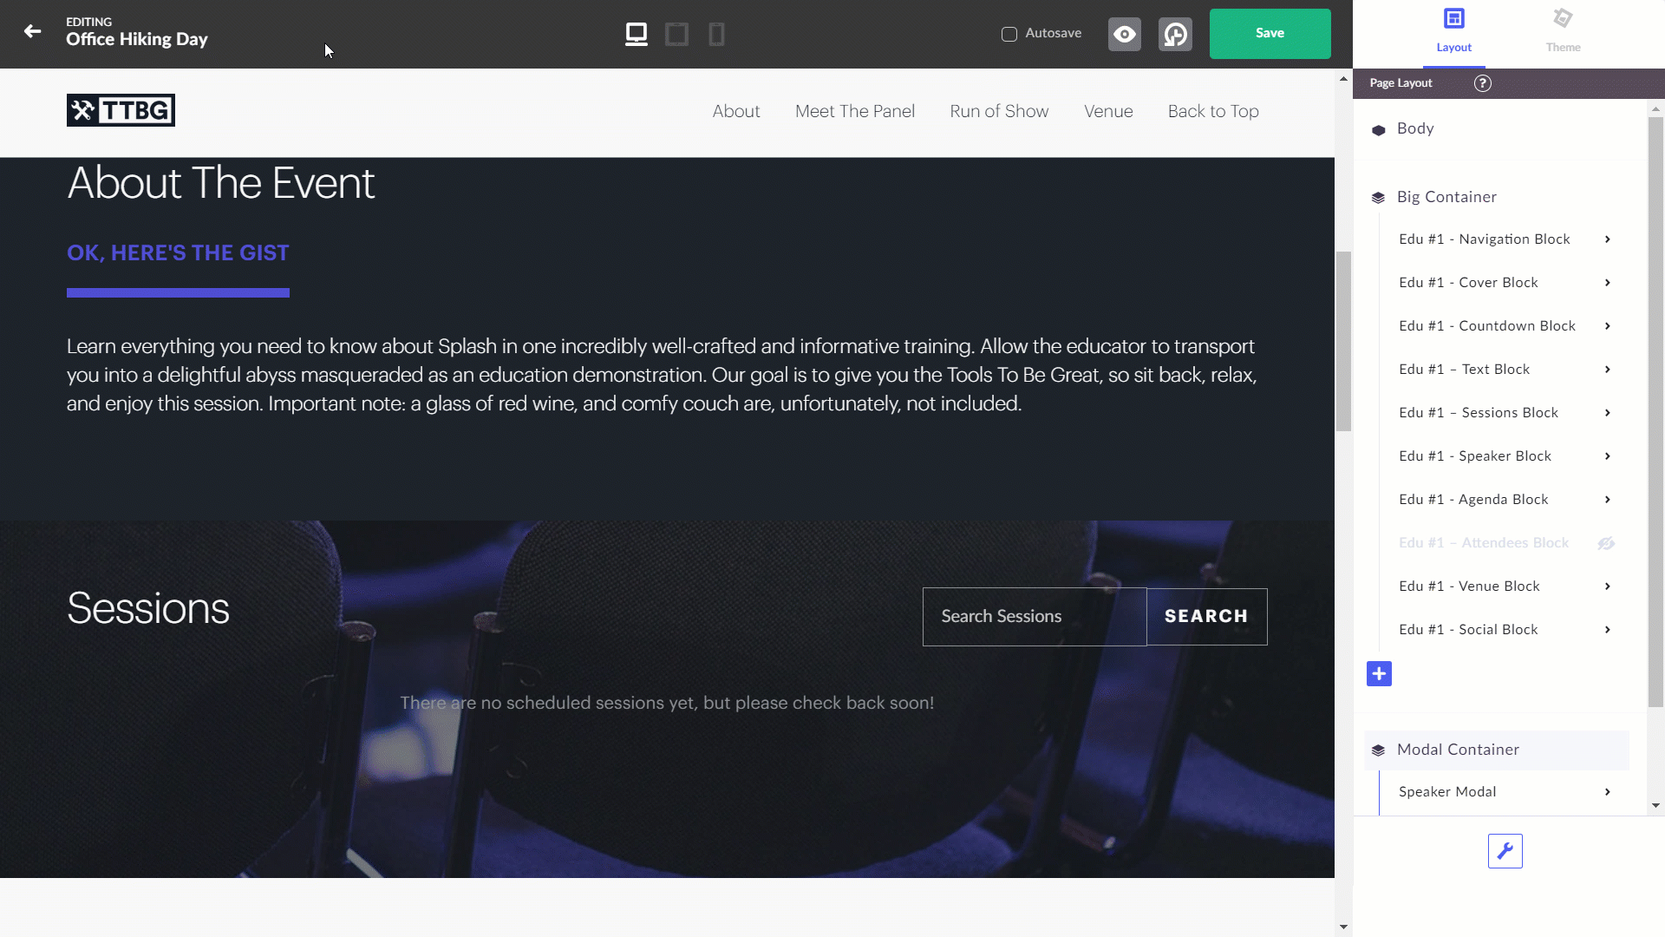Viewport: 1665px width, 937px height.
Task: Open Page Layout help question mark
Action: (x=1483, y=83)
